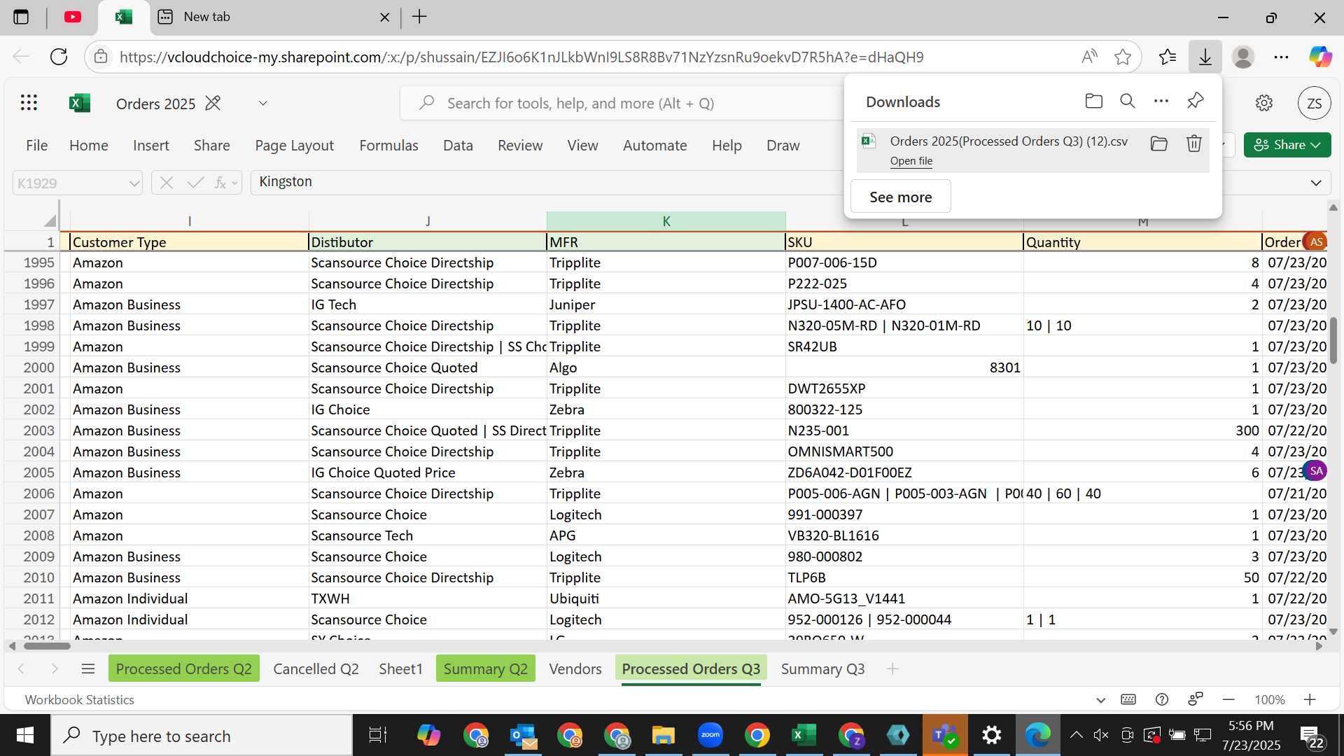Click the vertical scrollbar thumb
The width and height of the screenshot is (1344, 756).
1333,340
